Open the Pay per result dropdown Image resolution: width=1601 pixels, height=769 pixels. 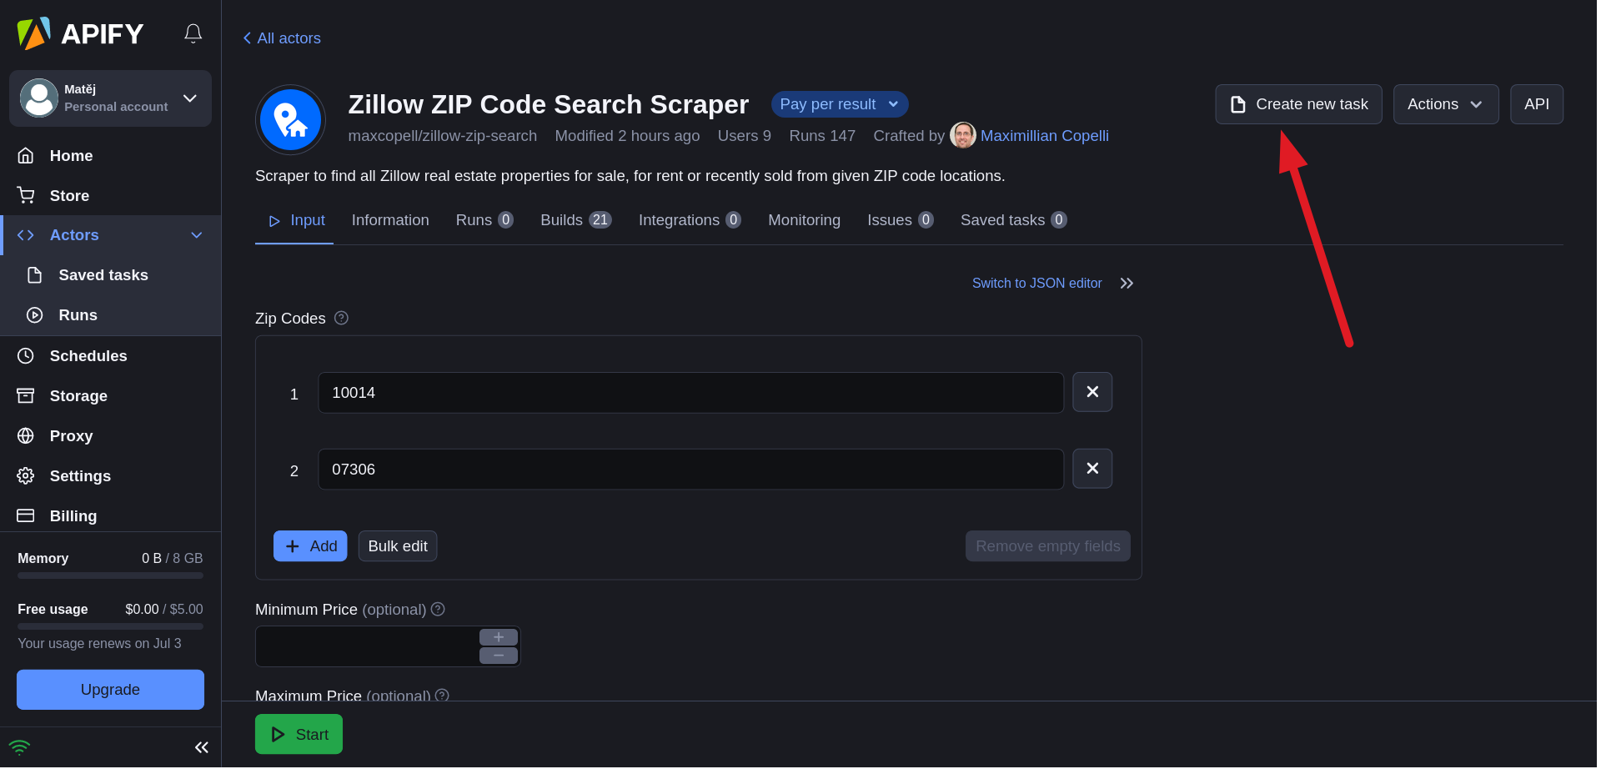click(840, 104)
